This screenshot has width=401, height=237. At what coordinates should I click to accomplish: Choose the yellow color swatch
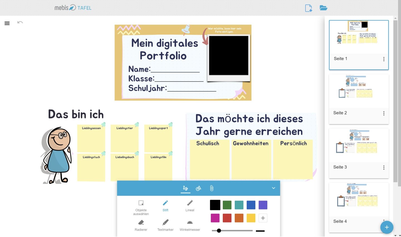pos(251,218)
